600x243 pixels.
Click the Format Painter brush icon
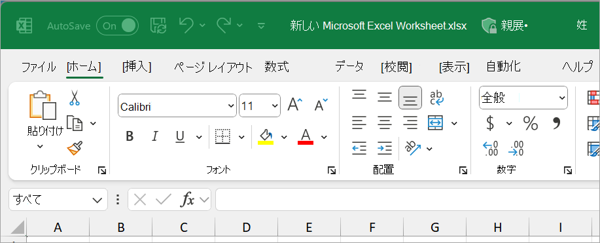click(x=75, y=147)
